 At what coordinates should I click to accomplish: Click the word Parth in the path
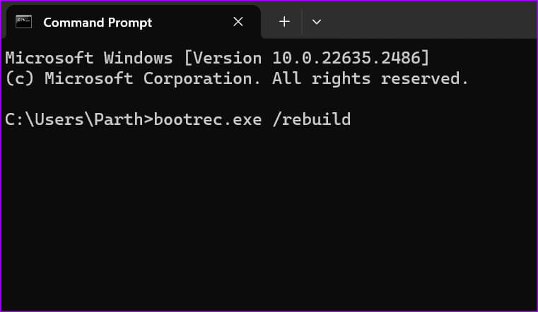click(x=118, y=119)
